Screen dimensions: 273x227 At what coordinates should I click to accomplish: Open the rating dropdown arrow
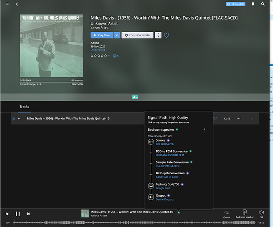pyautogui.click(x=109, y=56)
